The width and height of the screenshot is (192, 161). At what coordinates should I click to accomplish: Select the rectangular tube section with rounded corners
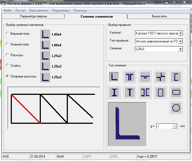coord(176,92)
